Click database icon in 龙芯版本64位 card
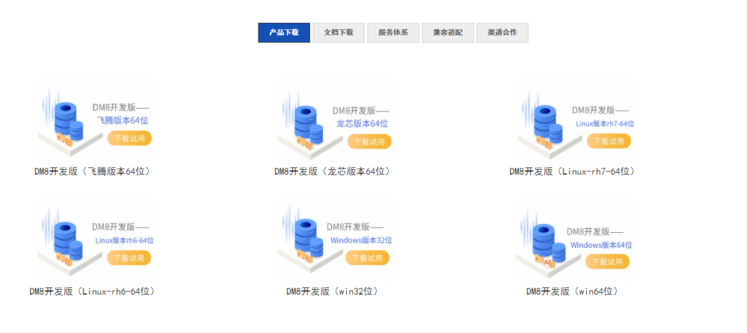This screenshot has width=747, height=333. click(308, 127)
